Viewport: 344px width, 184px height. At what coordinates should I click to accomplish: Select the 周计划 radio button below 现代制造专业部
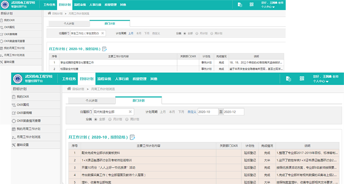tap(127, 119)
